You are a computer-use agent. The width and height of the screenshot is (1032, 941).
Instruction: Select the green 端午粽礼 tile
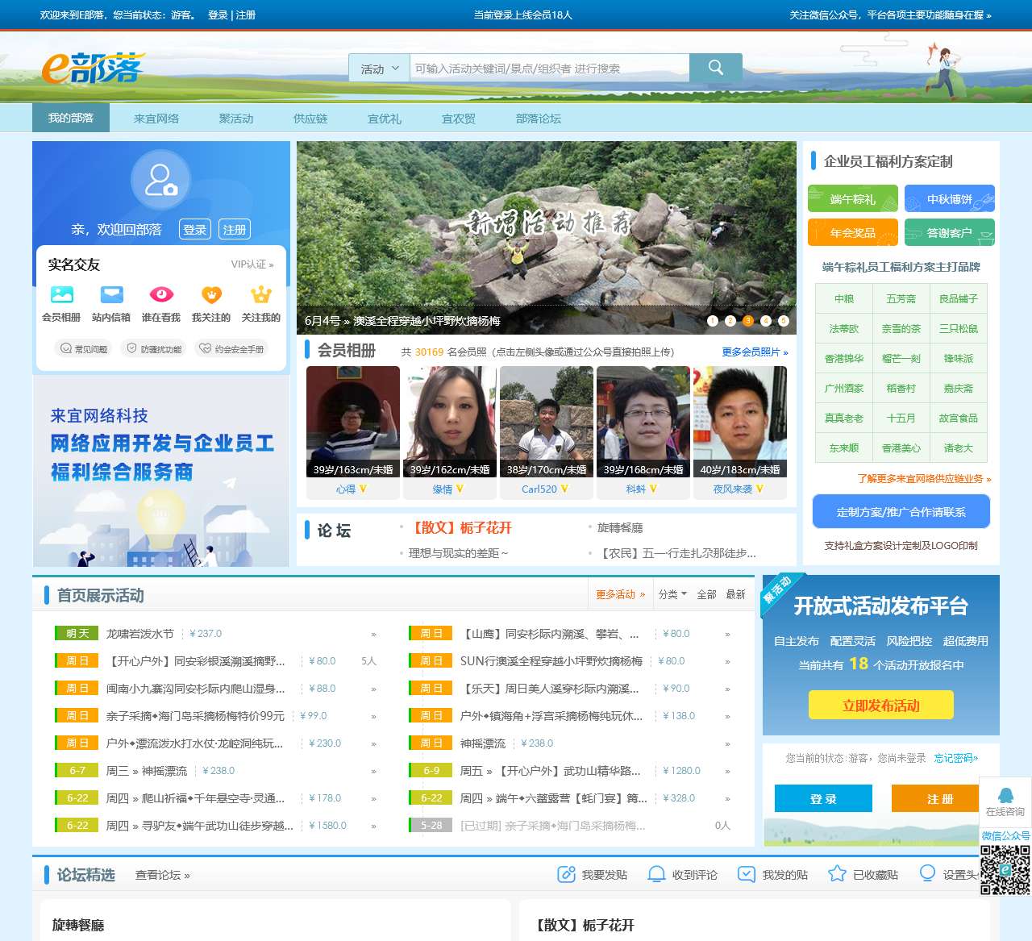(x=853, y=199)
